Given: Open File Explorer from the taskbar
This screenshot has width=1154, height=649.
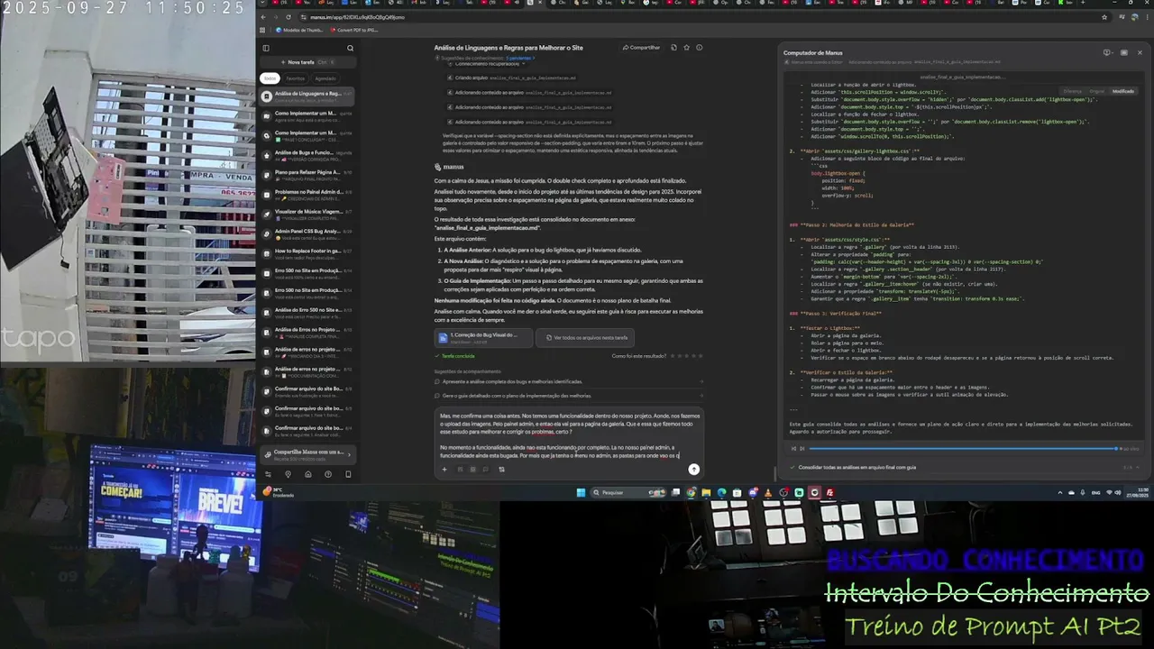Looking at the screenshot, I should (706, 492).
